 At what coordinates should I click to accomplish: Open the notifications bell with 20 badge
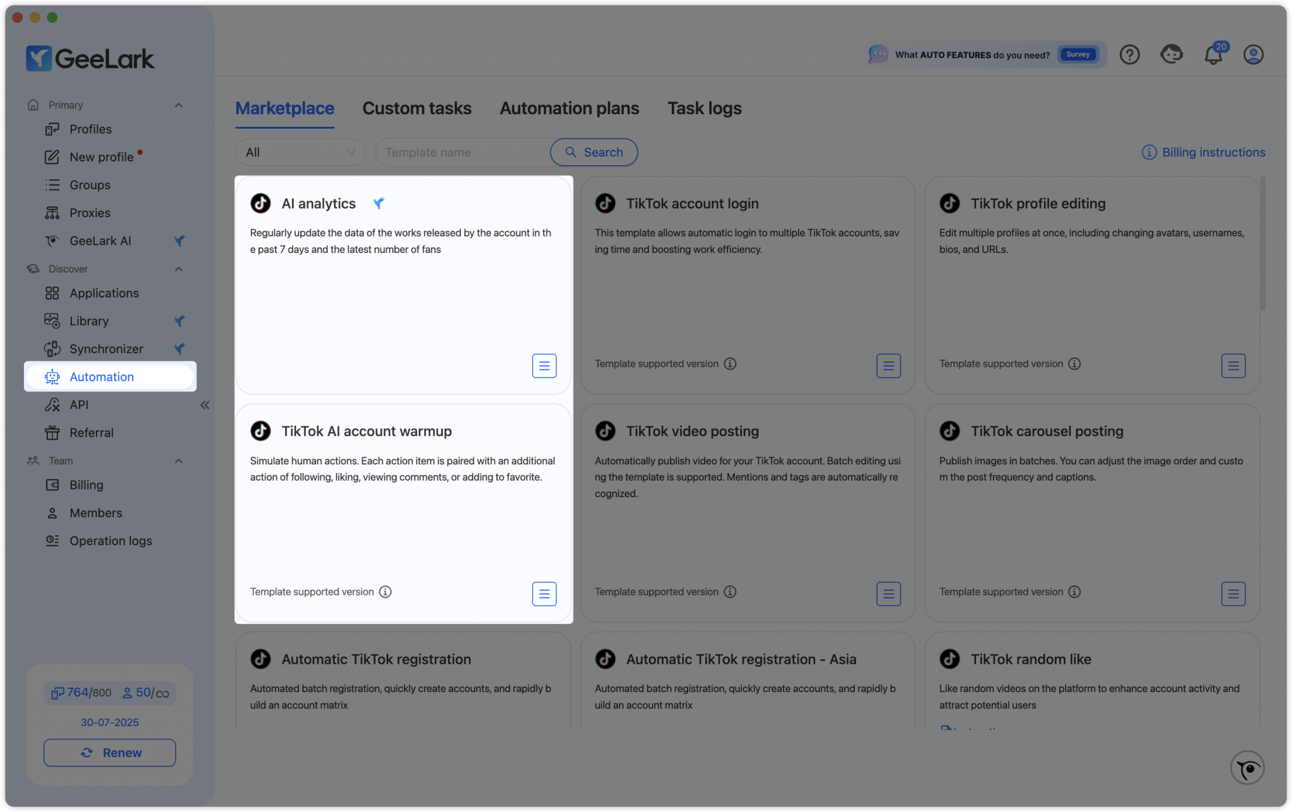click(x=1214, y=54)
